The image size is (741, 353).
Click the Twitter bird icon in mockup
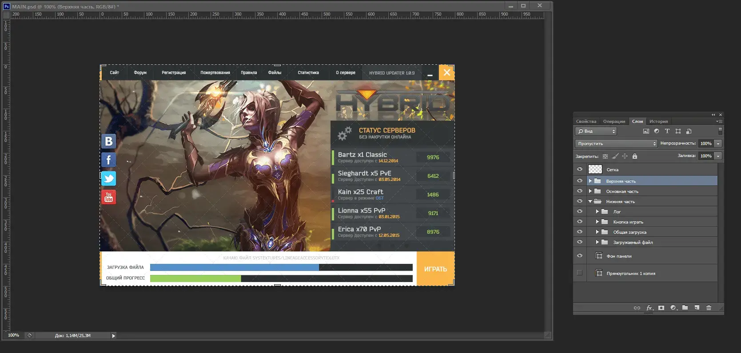coord(108,178)
